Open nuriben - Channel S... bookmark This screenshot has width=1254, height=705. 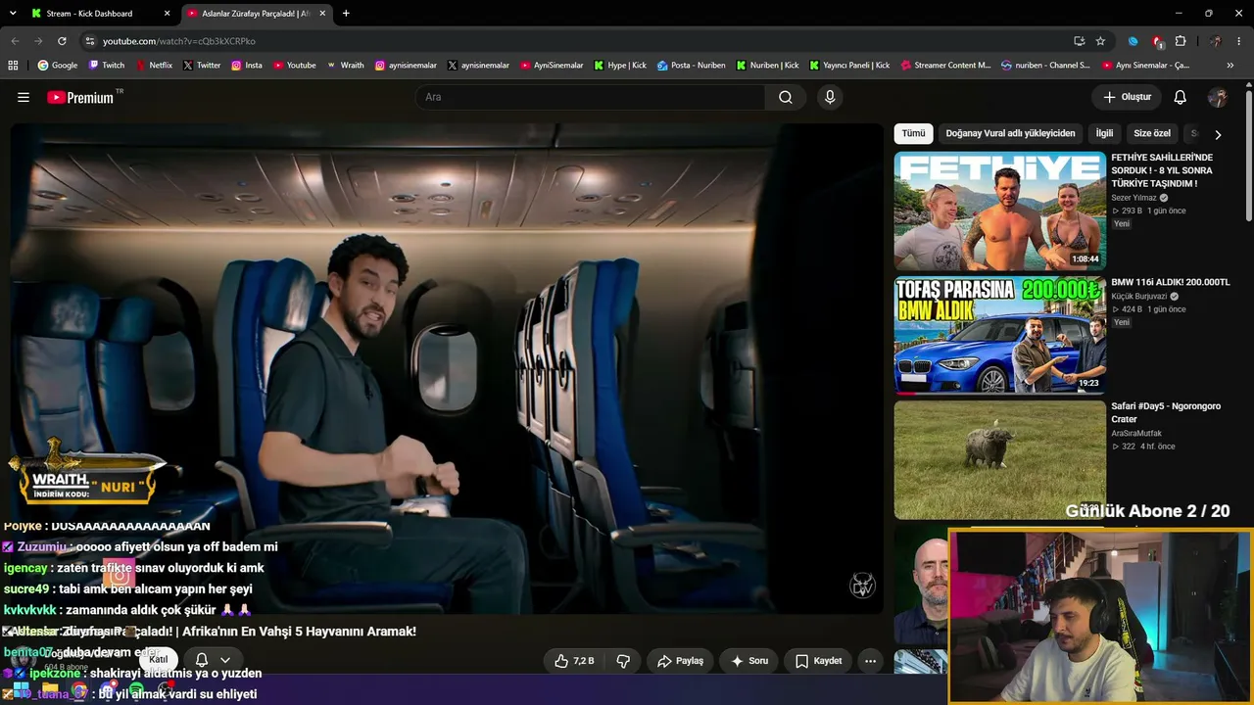[x=1045, y=66]
